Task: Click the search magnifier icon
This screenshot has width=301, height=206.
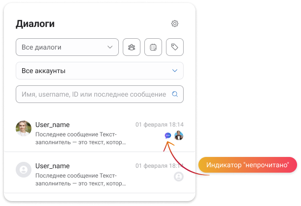Action: 175,94
